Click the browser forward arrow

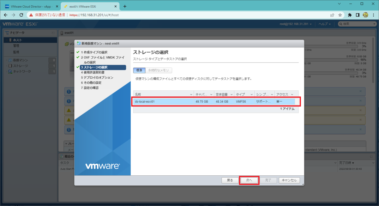click(x=14, y=15)
